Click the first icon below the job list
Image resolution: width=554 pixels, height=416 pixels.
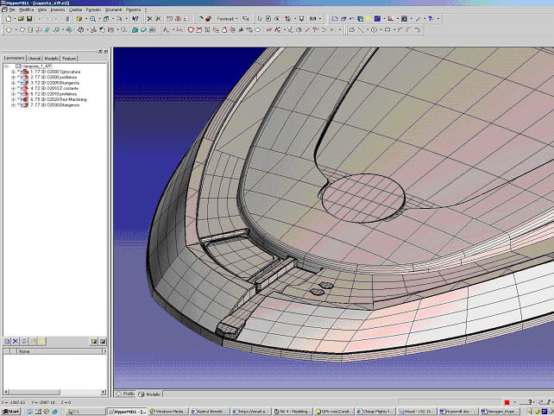coord(7,341)
